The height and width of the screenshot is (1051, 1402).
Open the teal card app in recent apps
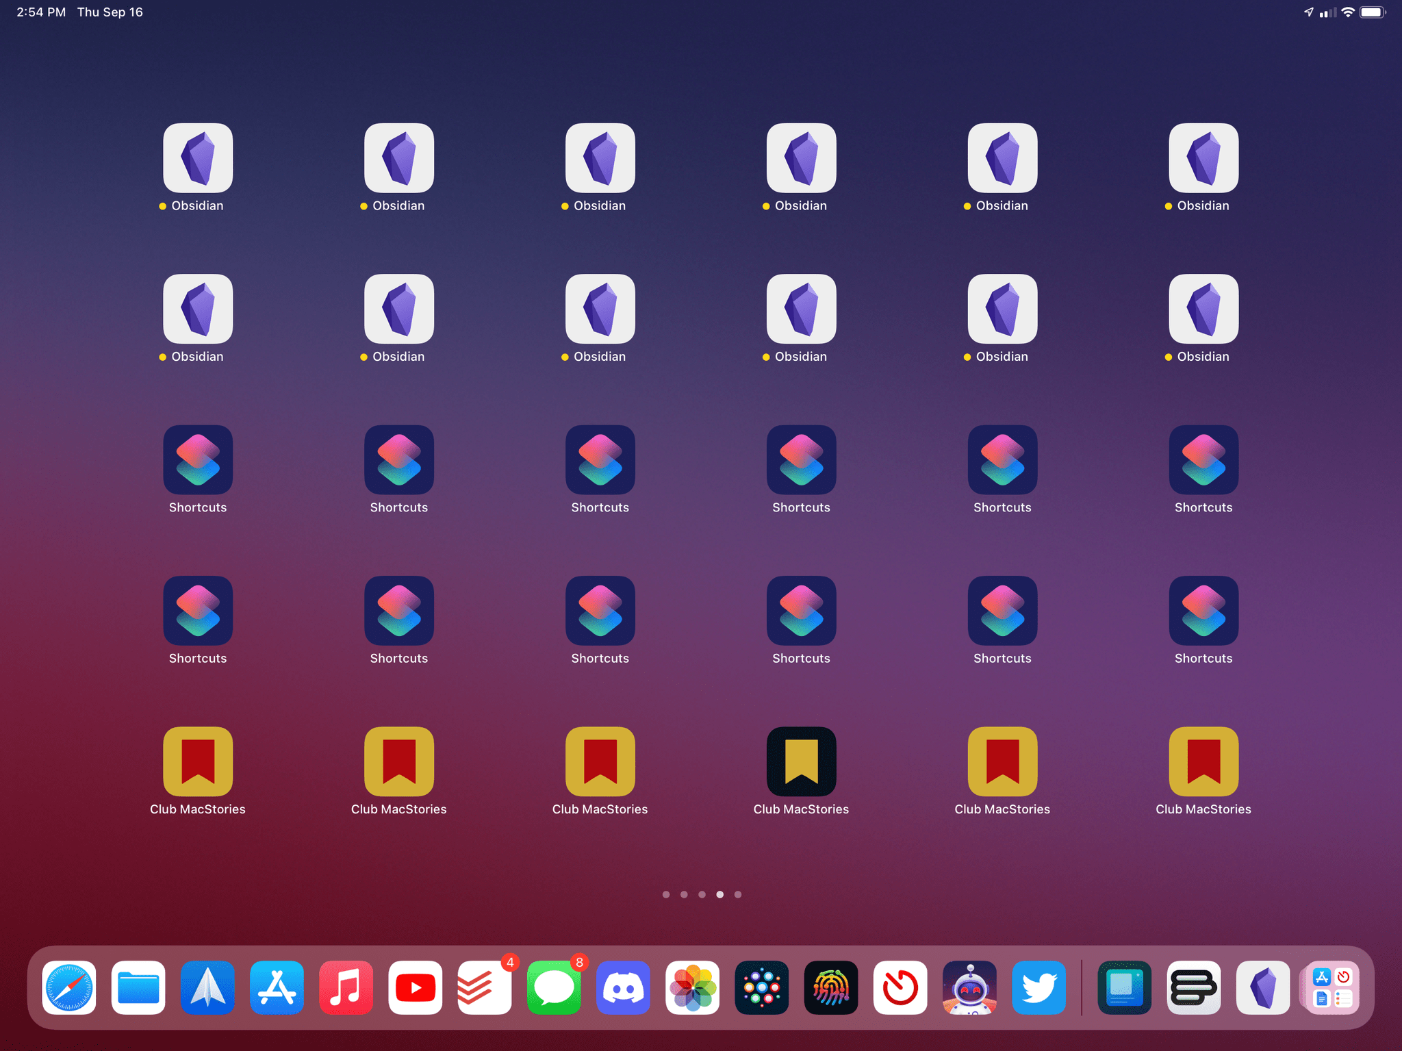click(x=1124, y=987)
